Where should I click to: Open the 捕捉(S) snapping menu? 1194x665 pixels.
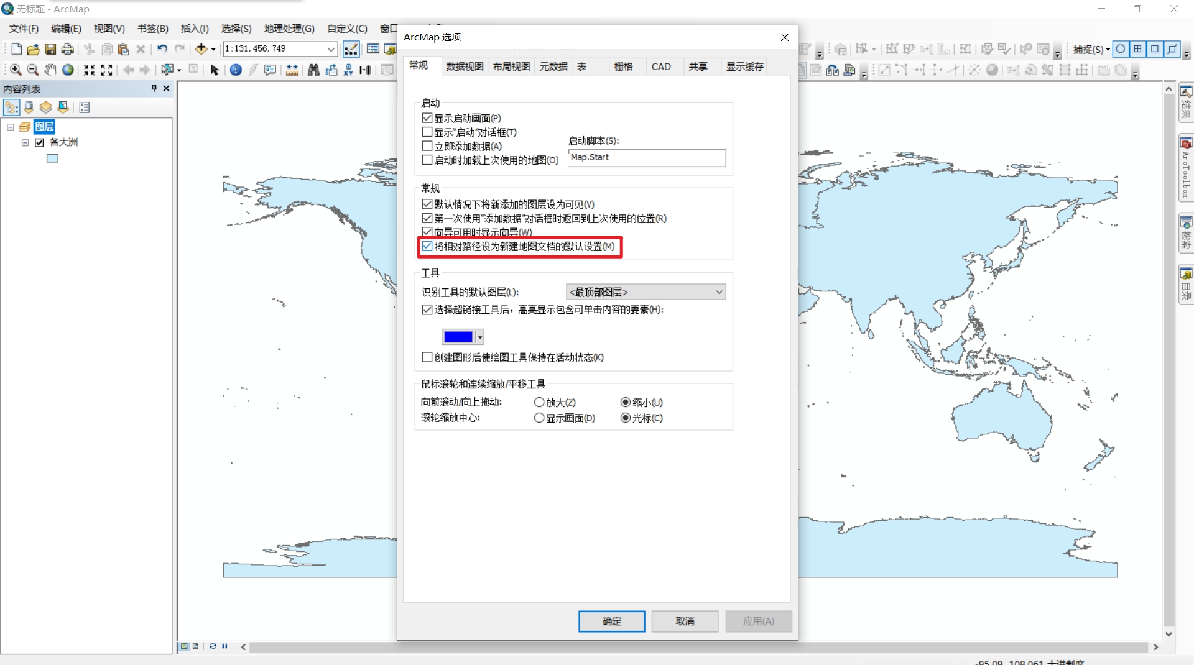click(1091, 49)
